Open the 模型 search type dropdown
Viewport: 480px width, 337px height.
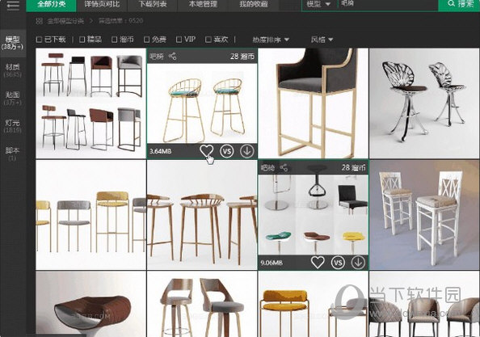point(318,4)
